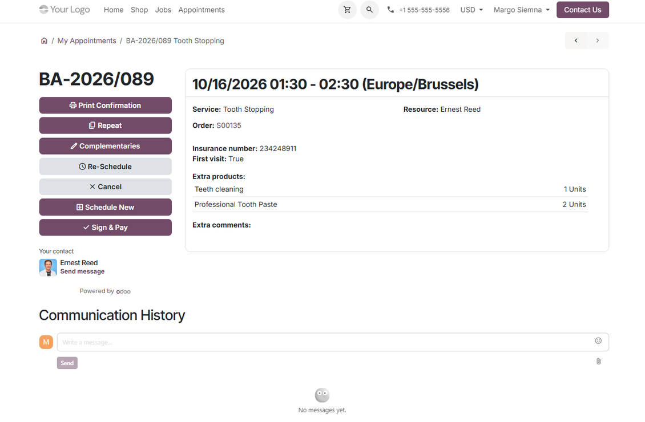This screenshot has width=645, height=422.
Task: Click the Professional Tooth Paste row
Action: [x=390, y=205]
